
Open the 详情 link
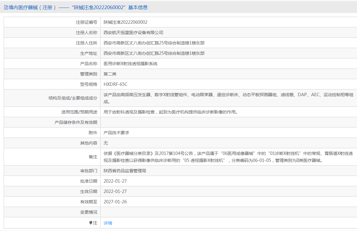[x=108, y=223]
